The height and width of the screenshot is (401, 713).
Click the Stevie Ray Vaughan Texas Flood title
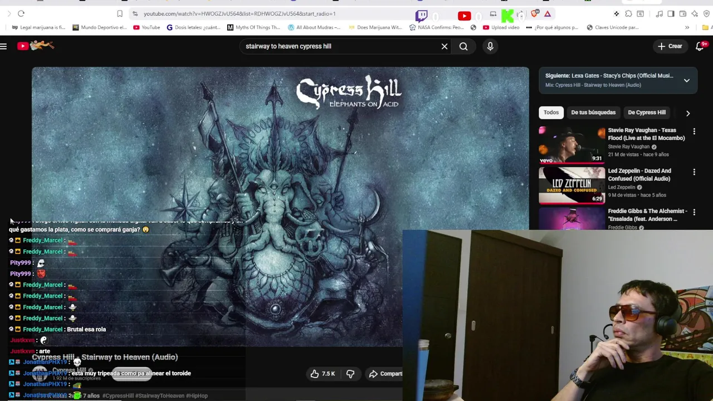point(646,134)
